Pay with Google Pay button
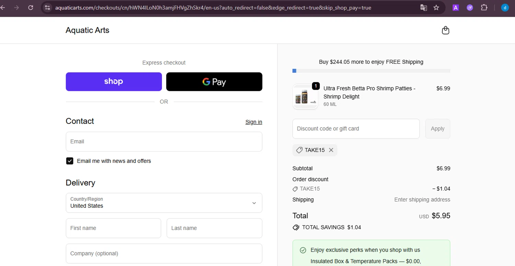 [214, 82]
